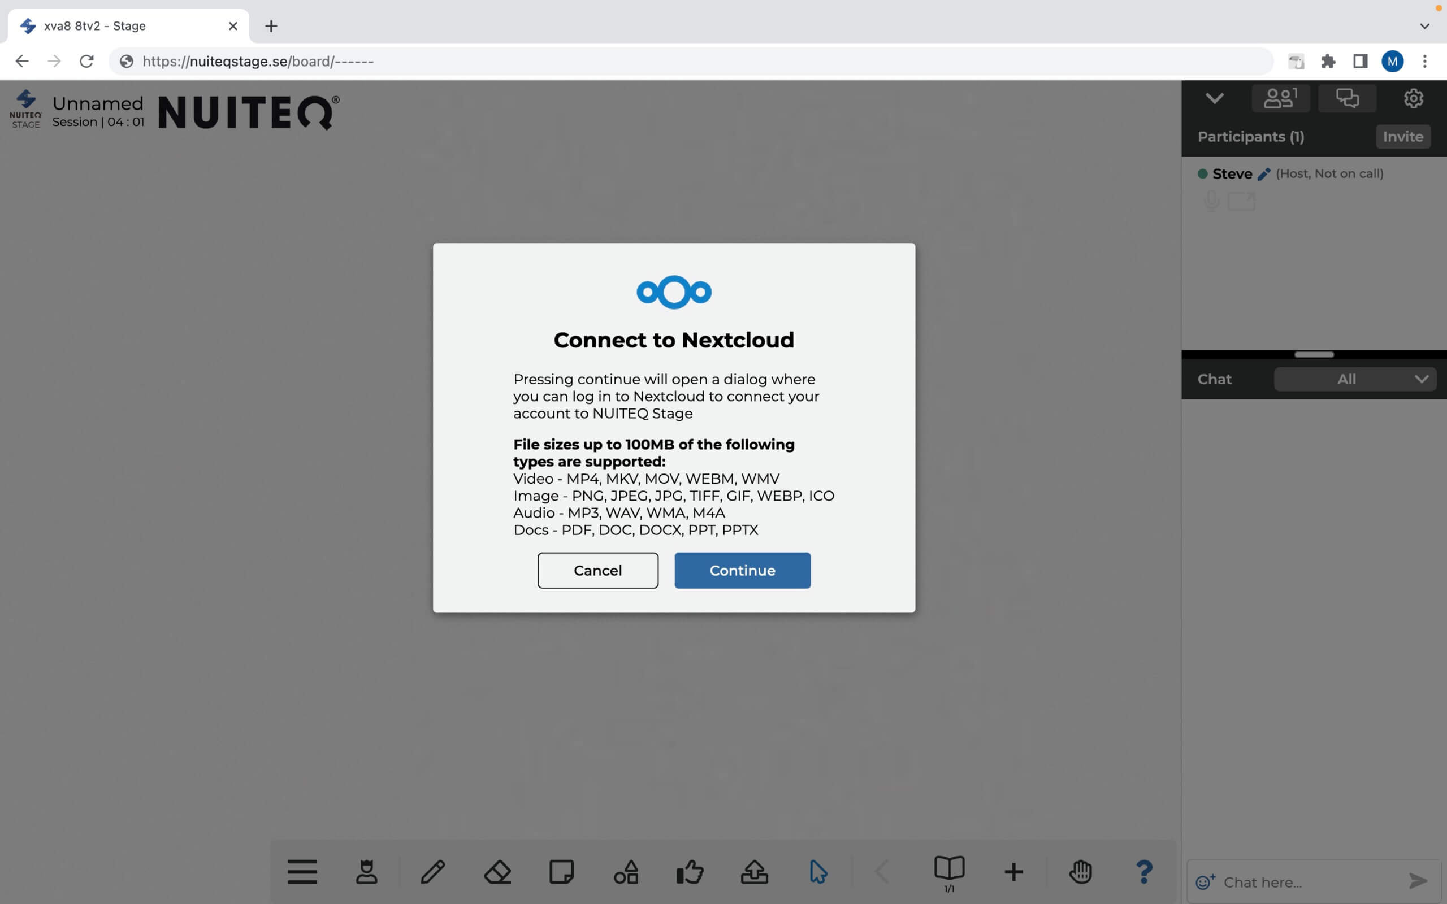1447x904 pixels.
Task: Cancel the Nextcloud connection dialog
Action: [598, 571]
